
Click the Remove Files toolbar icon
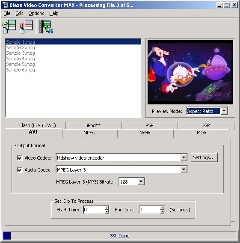pos(26,27)
